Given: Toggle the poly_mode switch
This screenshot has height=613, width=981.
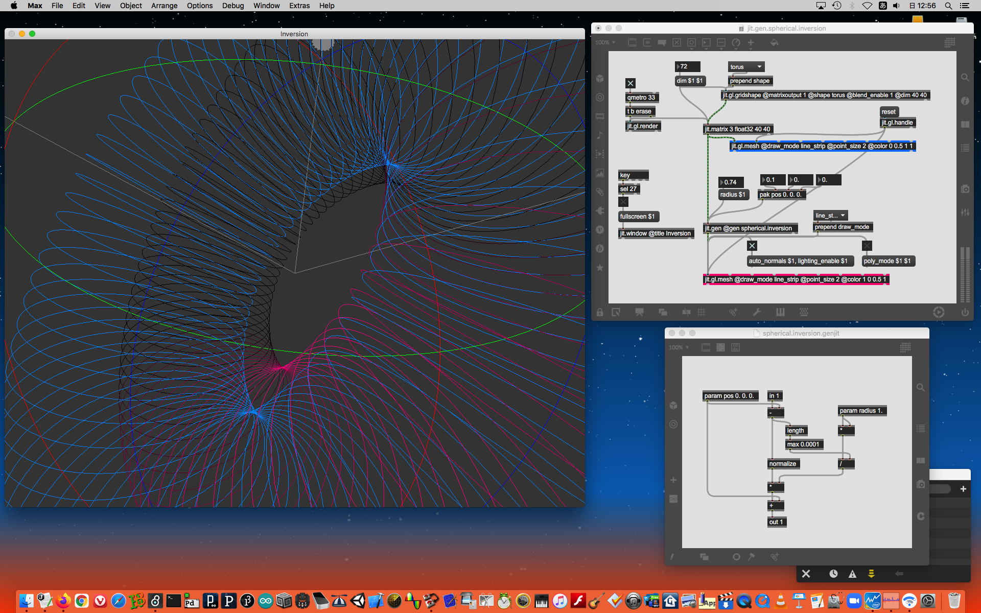Looking at the screenshot, I should (867, 246).
